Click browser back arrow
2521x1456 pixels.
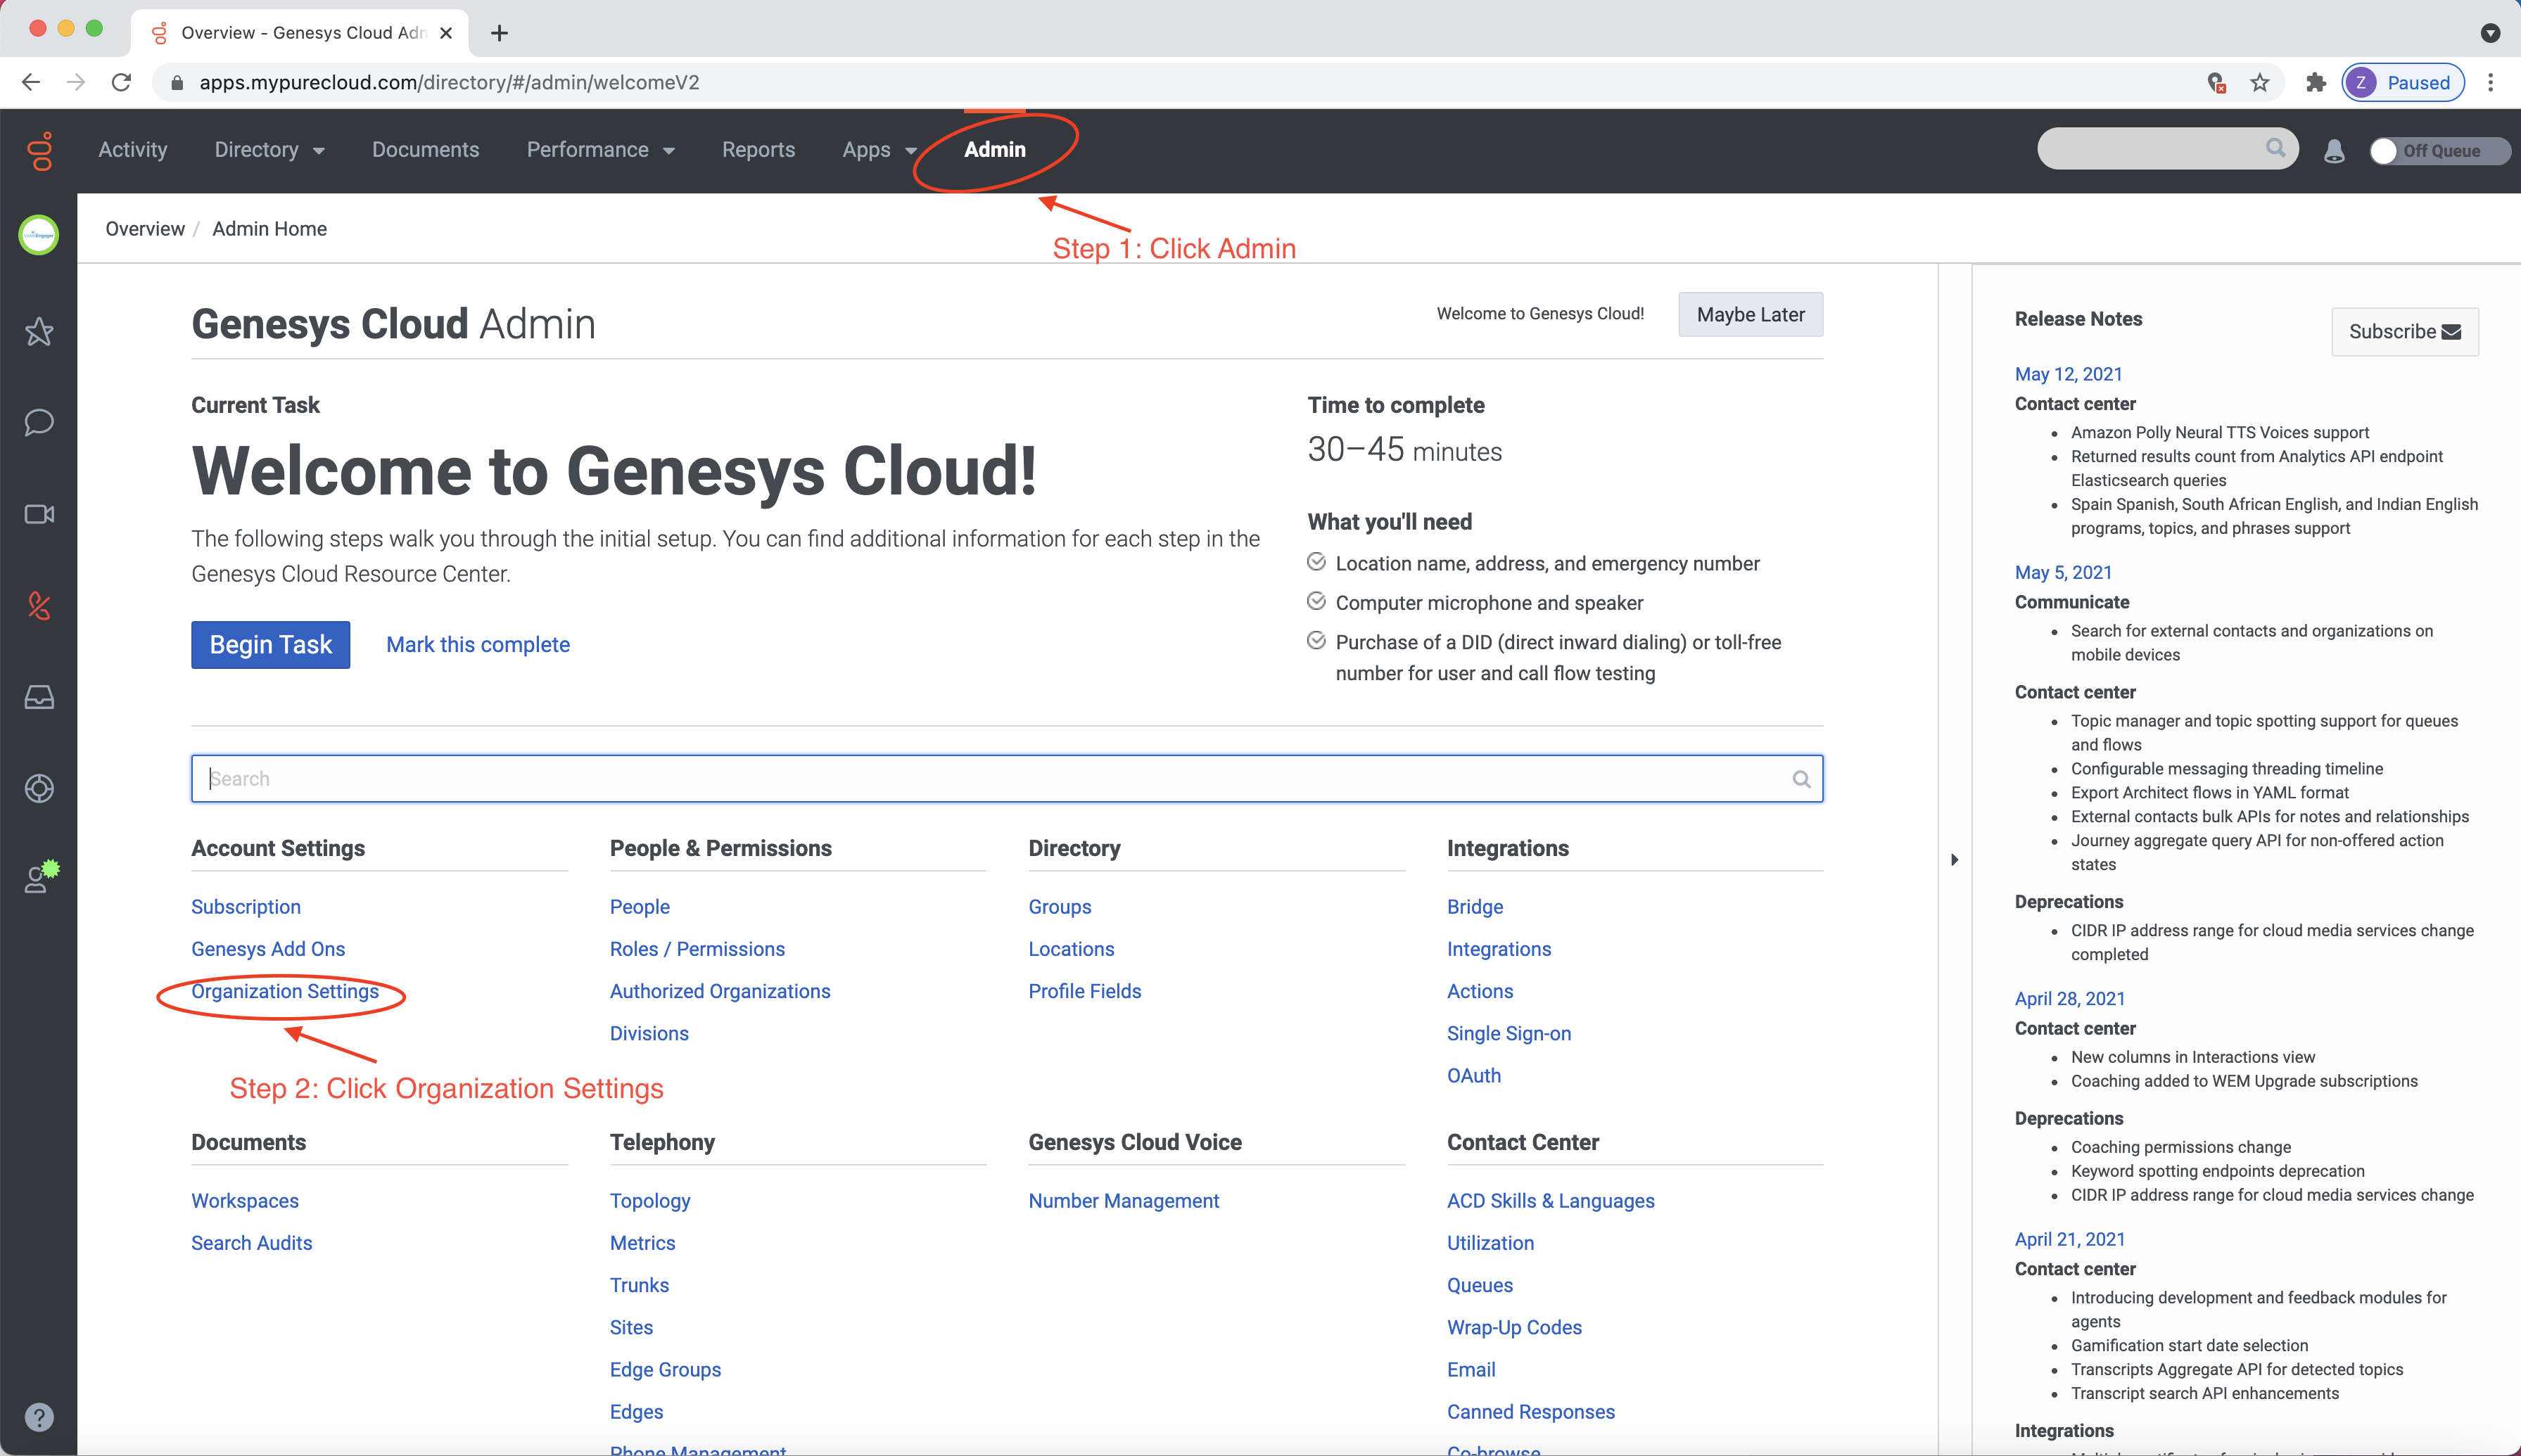pyautogui.click(x=31, y=83)
